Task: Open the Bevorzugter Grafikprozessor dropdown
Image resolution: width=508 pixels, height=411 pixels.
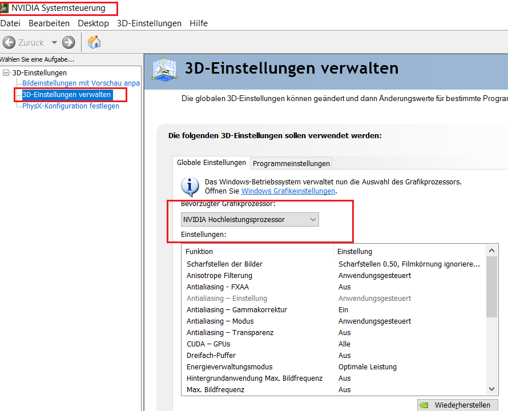Action: 250,219
